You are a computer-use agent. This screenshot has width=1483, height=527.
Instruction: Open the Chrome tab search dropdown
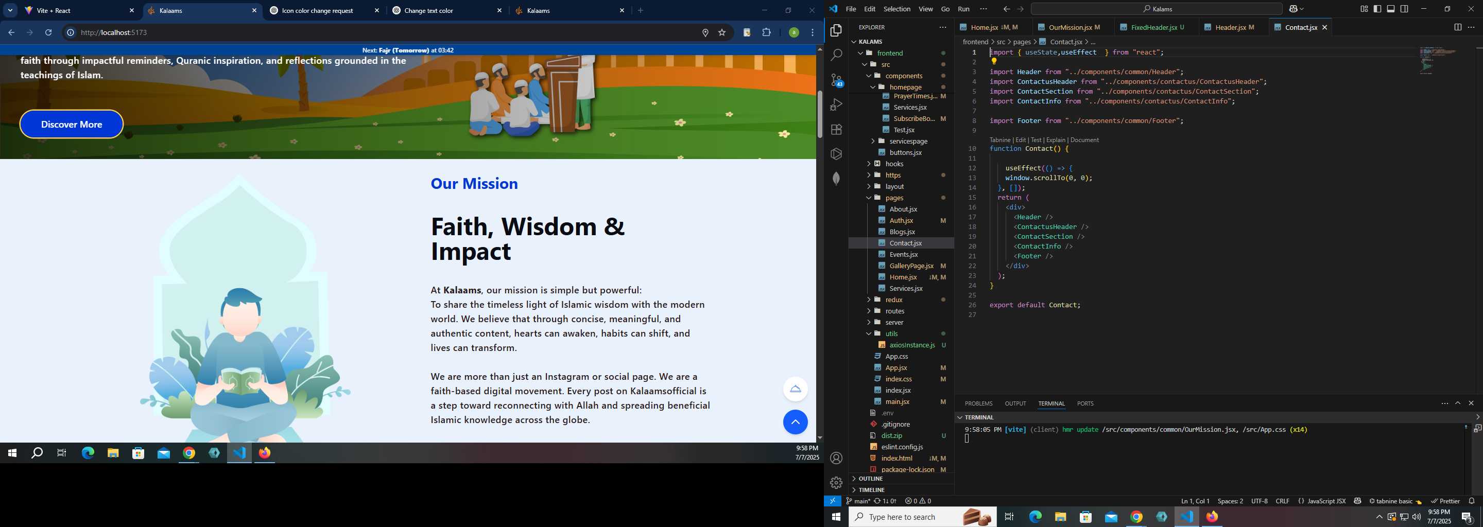10,10
